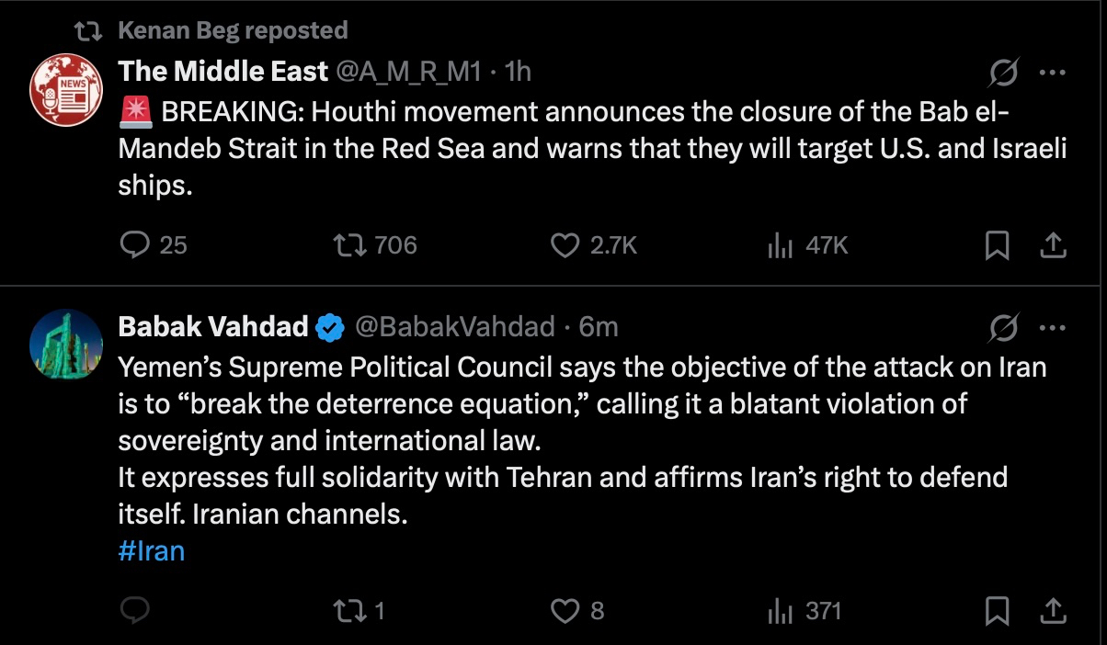View analytics for the 47K-views post
The height and width of the screenshot is (645, 1107).
coord(780,245)
